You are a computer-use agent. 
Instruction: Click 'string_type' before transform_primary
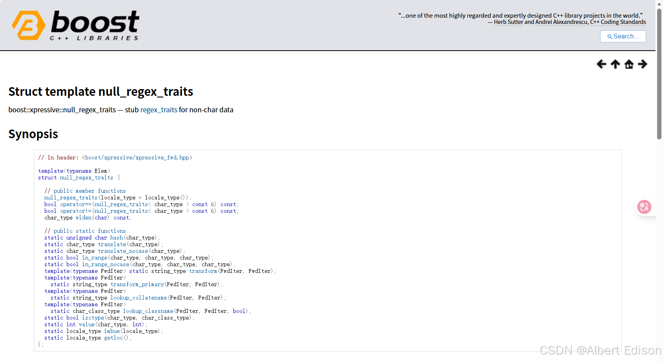[90, 284]
